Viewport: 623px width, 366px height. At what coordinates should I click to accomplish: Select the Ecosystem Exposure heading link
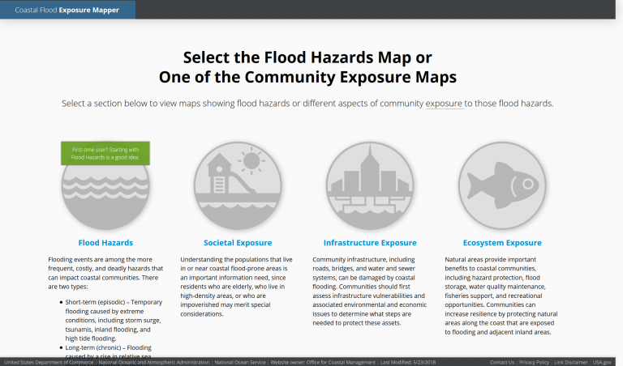501,242
